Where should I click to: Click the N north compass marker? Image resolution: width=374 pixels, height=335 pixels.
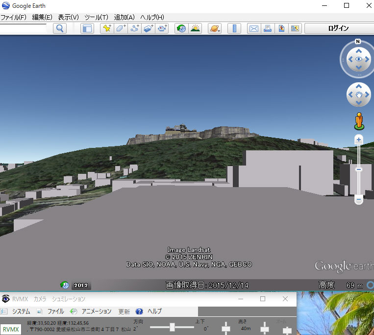pos(358,42)
